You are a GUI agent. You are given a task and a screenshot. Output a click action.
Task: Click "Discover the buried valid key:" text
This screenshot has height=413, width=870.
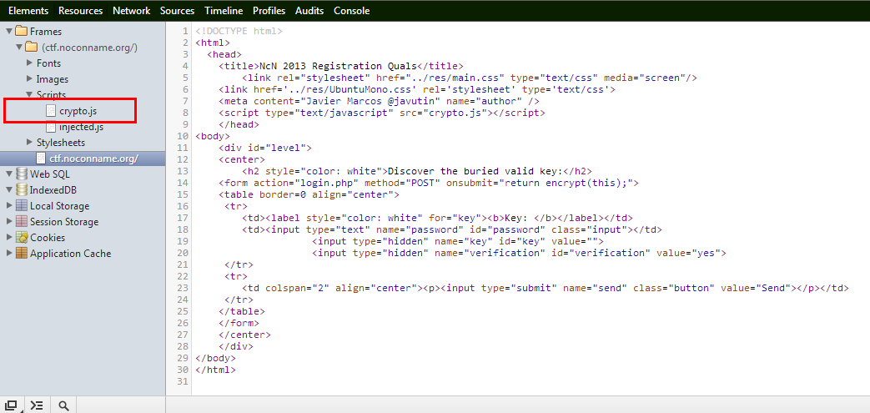[475, 171]
